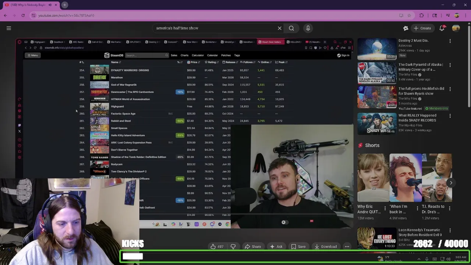Open Leon Kennedy's Traumatic Story video title

point(420,232)
